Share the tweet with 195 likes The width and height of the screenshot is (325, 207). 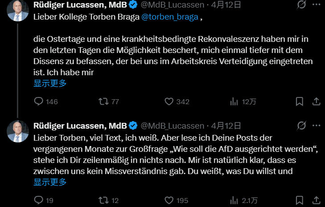[316, 200]
